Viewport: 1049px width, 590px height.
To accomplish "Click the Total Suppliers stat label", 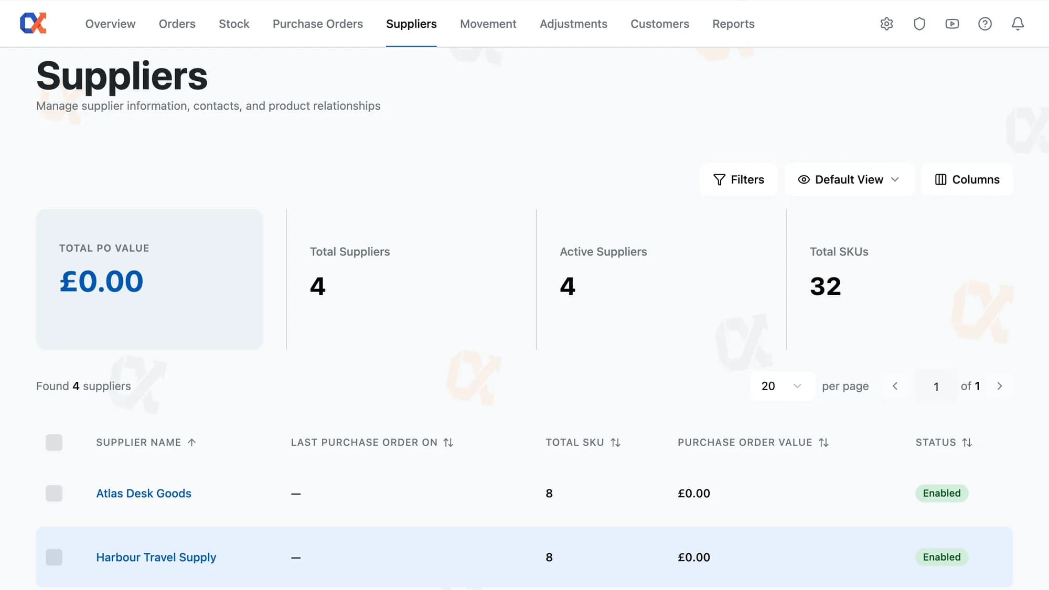I will point(350,252).
